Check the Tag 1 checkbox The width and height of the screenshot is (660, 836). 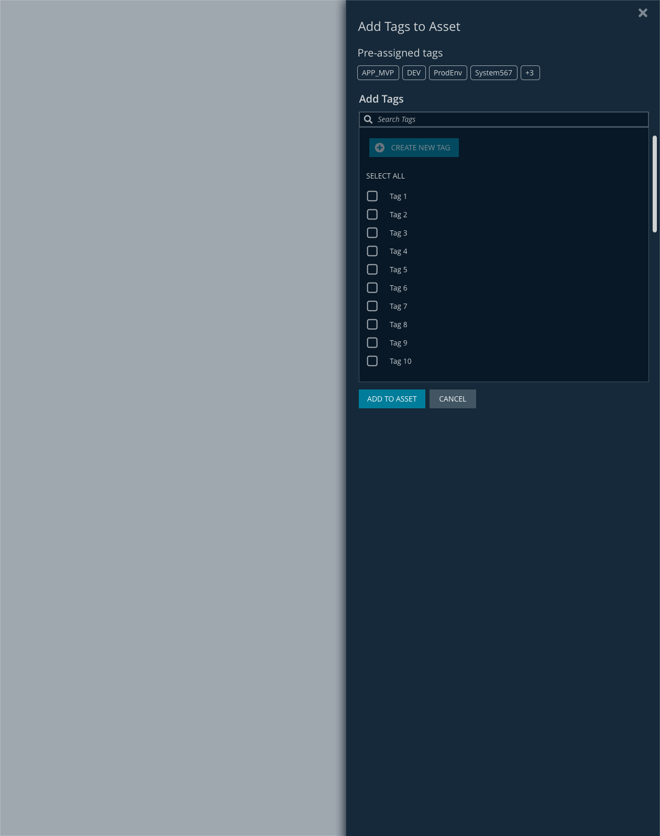coord(372,196)
